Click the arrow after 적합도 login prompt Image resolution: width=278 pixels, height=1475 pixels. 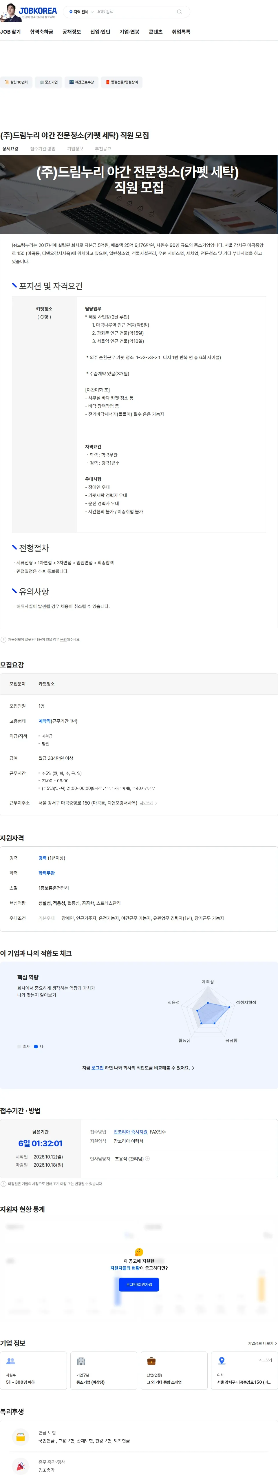tap(193, 1068)
